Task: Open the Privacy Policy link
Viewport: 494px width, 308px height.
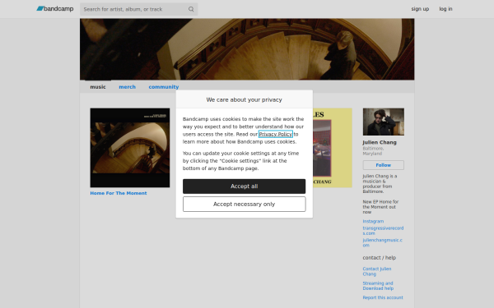Action: coord(275,134)
